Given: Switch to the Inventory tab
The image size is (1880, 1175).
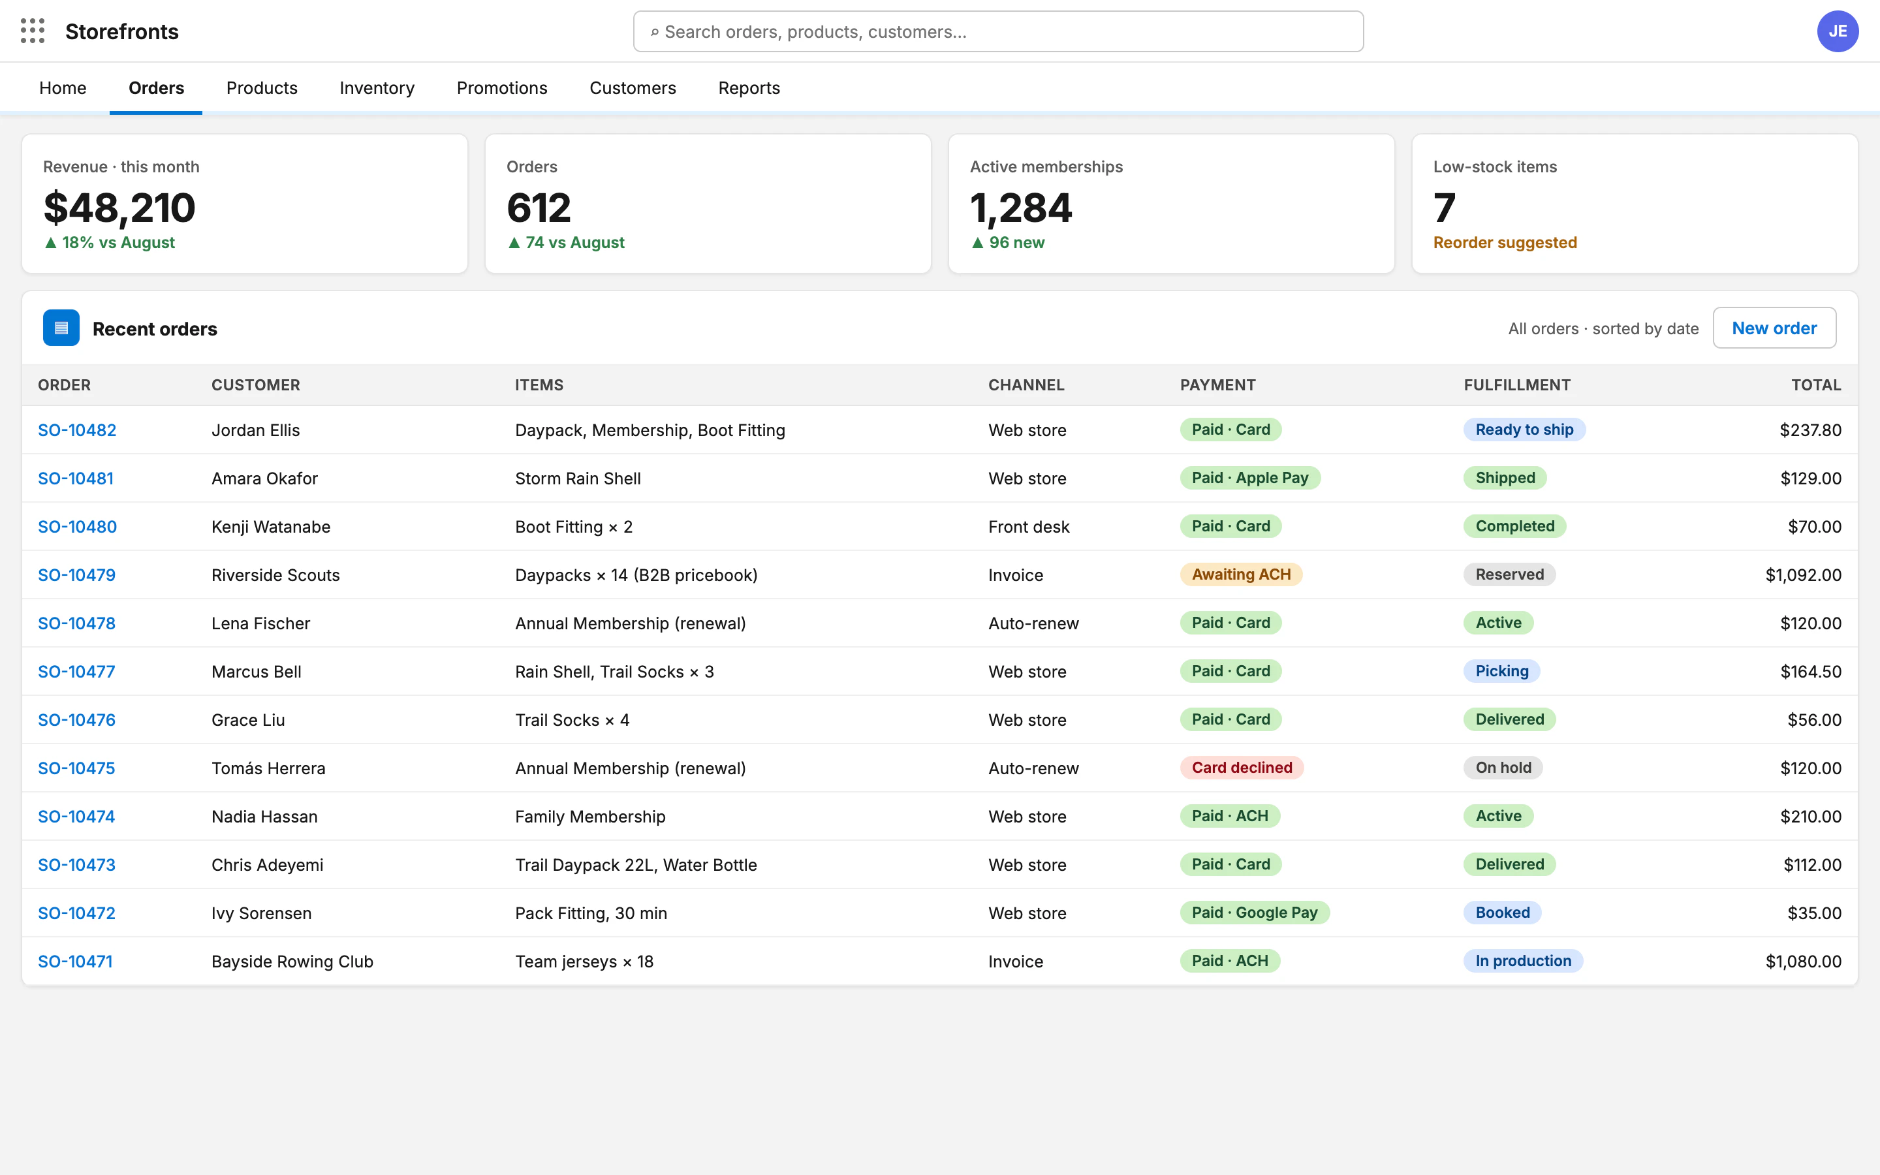Looking at the screenshot, I should coord(377,88).
